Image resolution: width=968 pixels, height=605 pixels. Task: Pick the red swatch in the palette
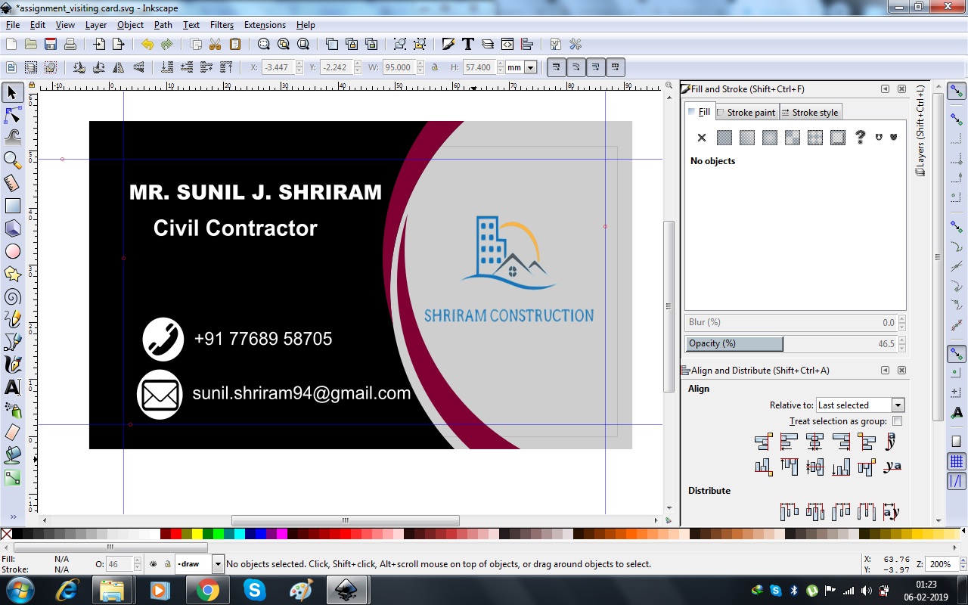coord(176,534)
